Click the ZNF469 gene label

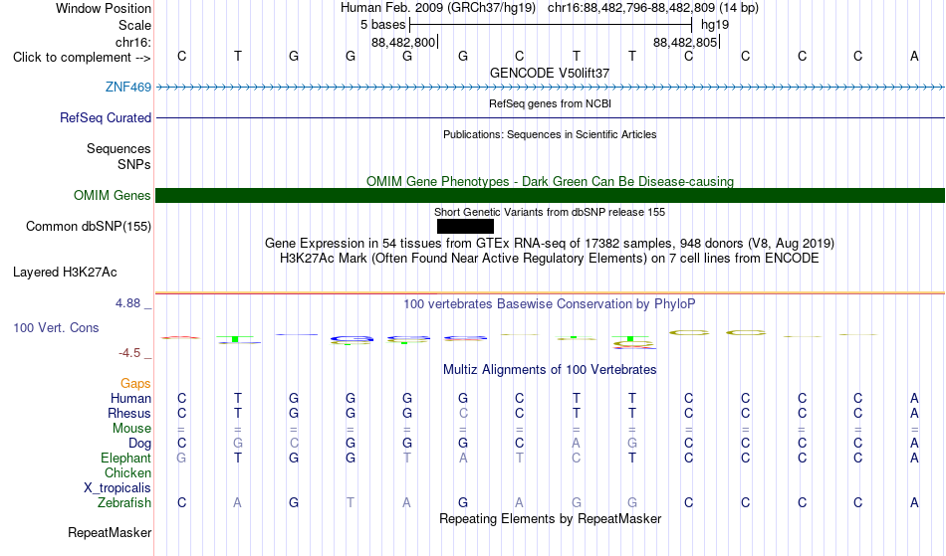pos(127,87)
